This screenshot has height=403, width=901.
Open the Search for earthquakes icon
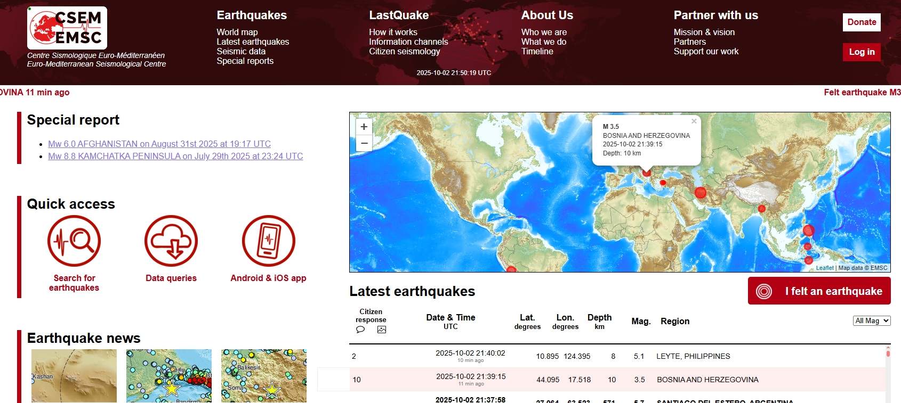[74, 241]
